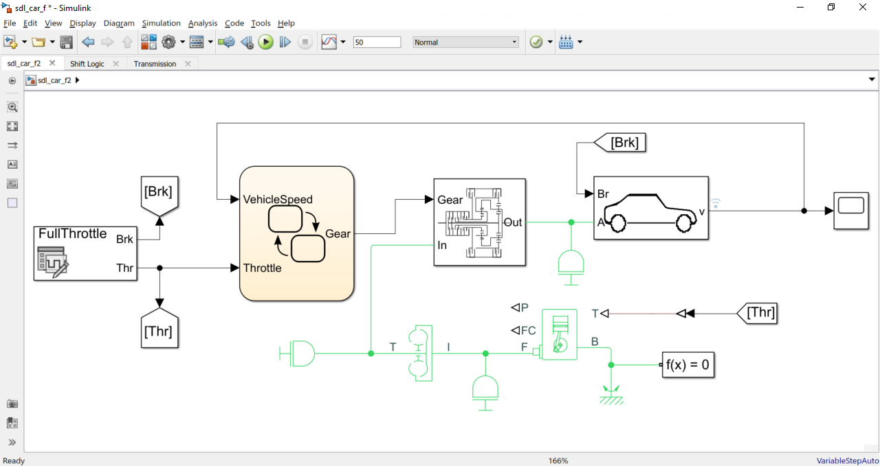Click the Step Forward simulation icon
Screen dimensions: 880x466
coord(285,42)
